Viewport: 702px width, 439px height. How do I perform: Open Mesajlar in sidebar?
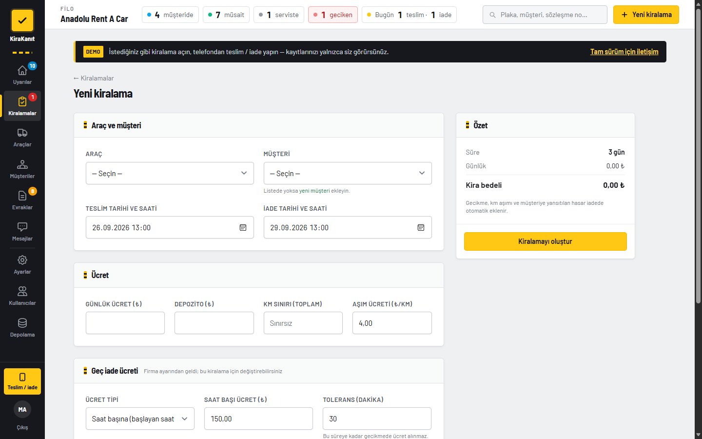(x=22, y=232)
